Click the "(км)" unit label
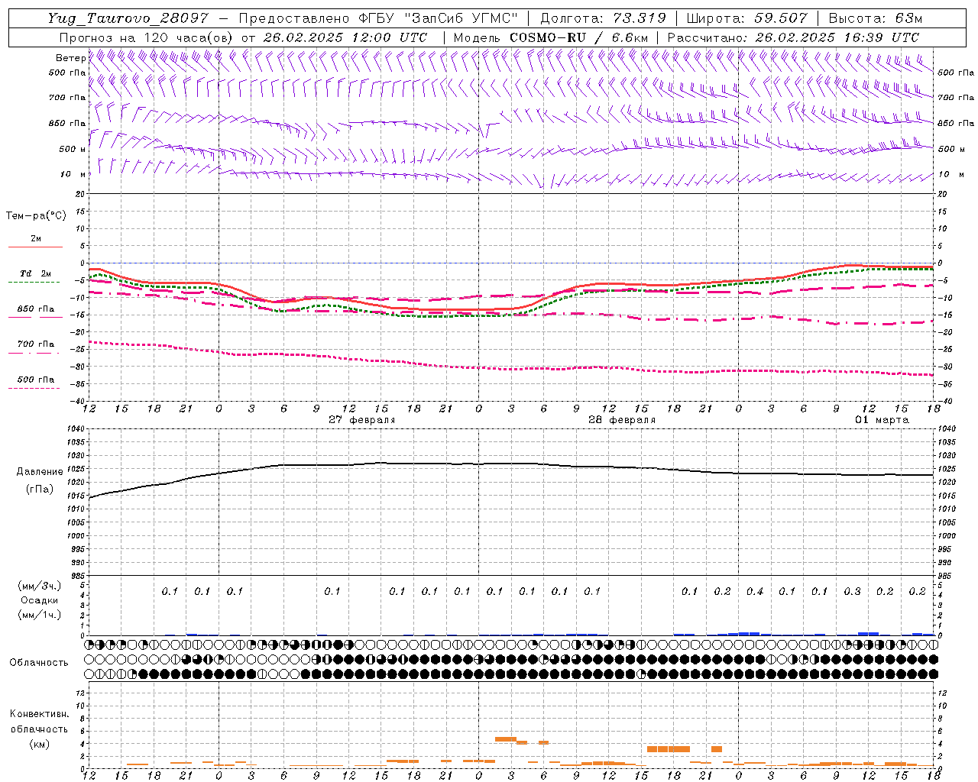The image size is (978, 782). [39, 744]
